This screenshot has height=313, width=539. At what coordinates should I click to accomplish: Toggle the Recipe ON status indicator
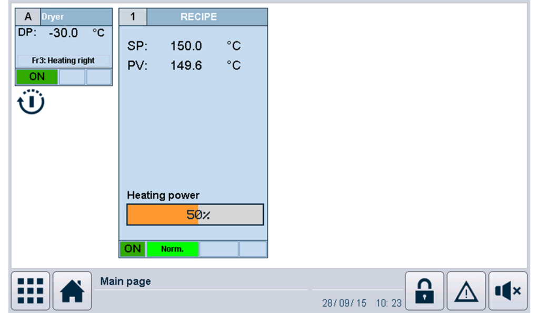click(x=132, y=249)
